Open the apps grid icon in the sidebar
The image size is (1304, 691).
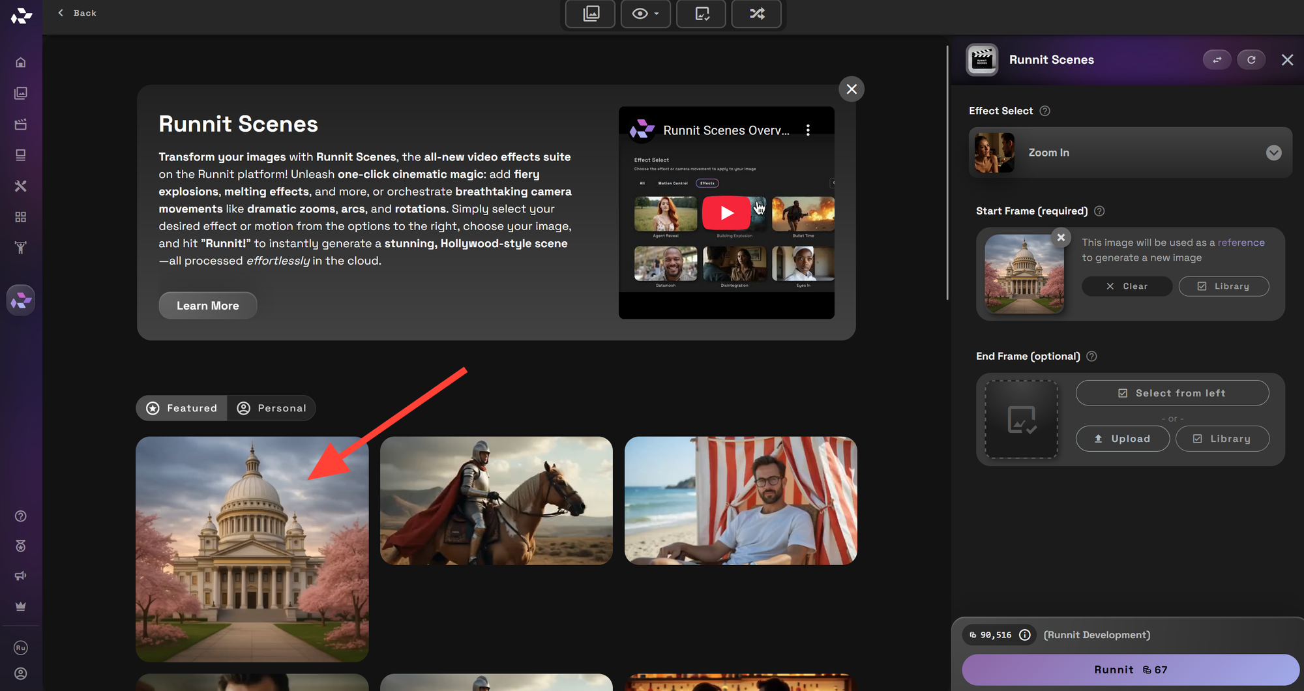coord(21,217)
